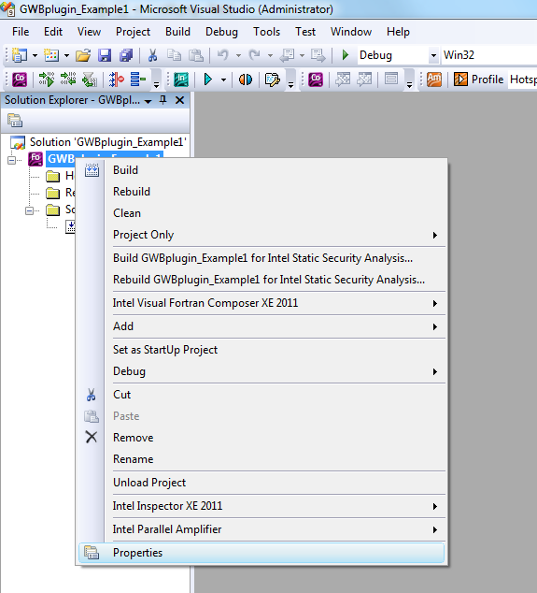
Task: Choose Cut from the context menu
Action: pyautogui.click(x=261, y=395)
